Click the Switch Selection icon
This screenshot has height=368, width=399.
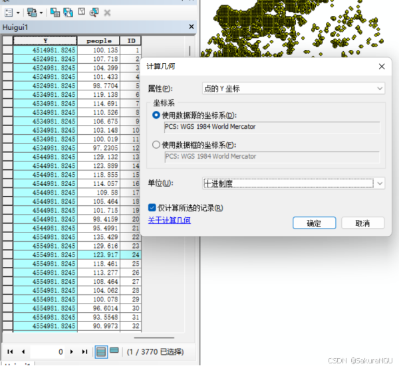(68, 12)
